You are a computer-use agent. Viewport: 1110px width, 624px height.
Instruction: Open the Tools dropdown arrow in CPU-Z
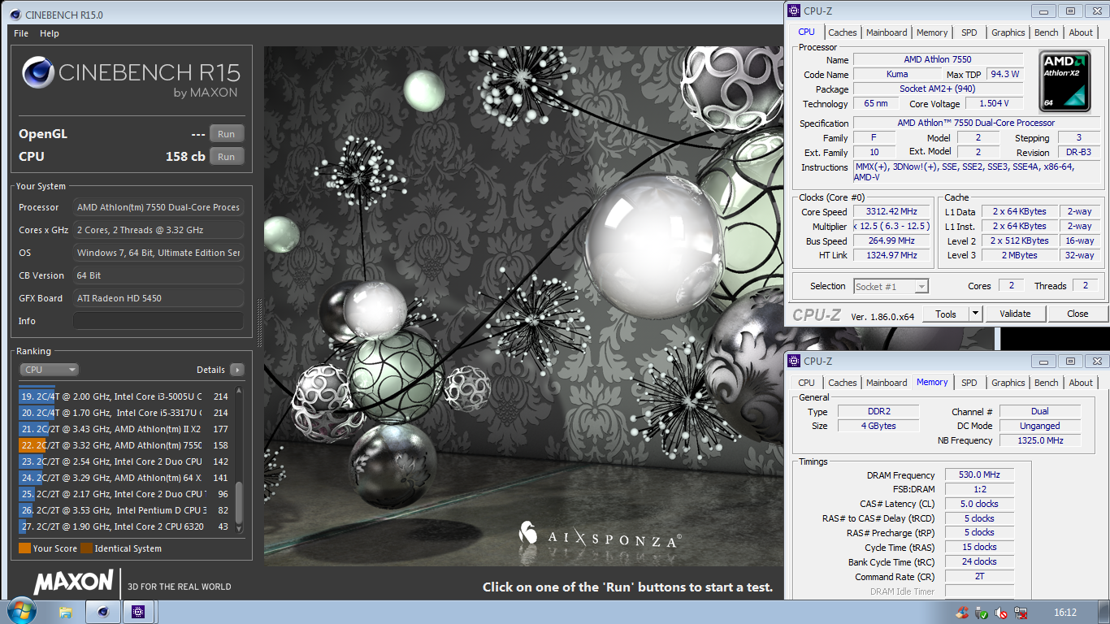pyautogui.click(x=976, y=314)
